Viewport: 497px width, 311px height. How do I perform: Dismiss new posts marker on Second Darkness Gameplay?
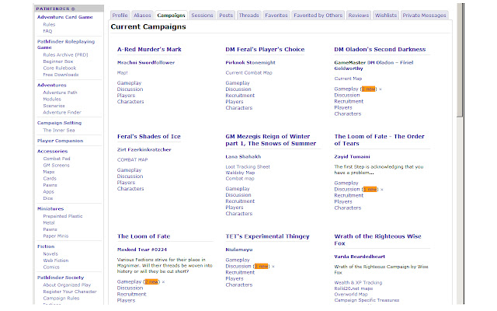381,89
